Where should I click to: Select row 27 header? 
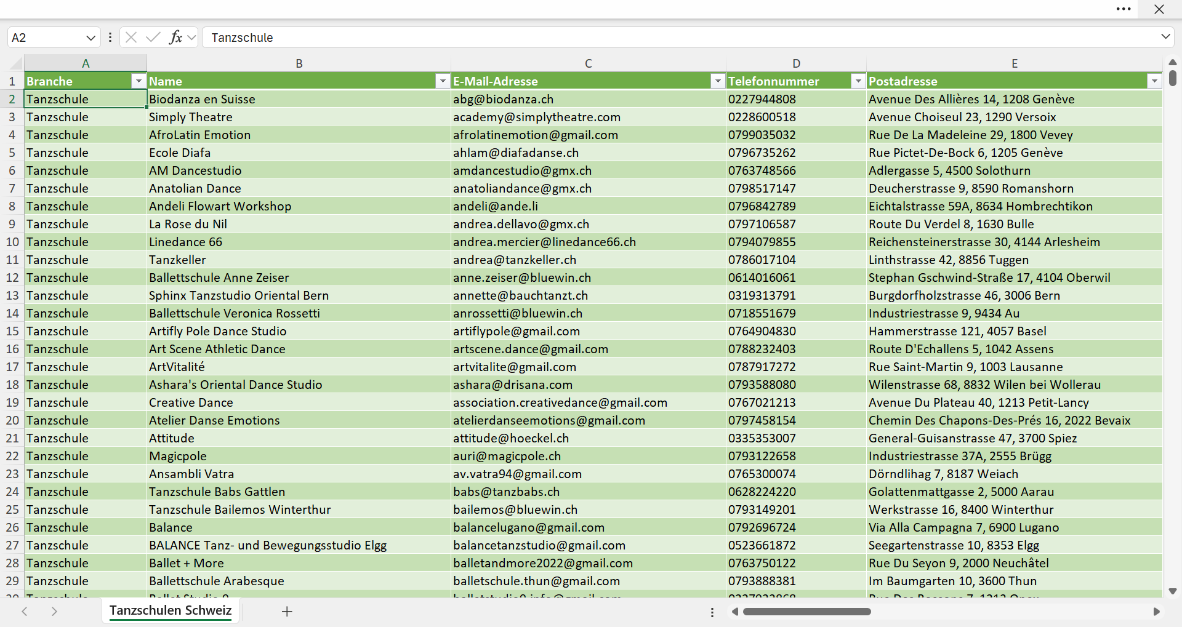click(12, 545)
